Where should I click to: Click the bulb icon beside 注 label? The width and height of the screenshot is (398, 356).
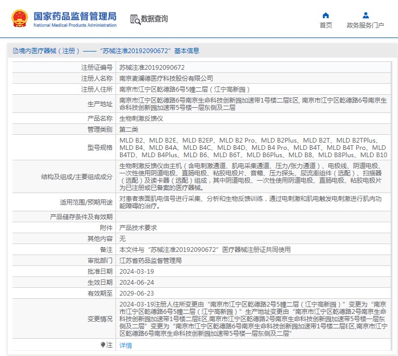[103, 345]
